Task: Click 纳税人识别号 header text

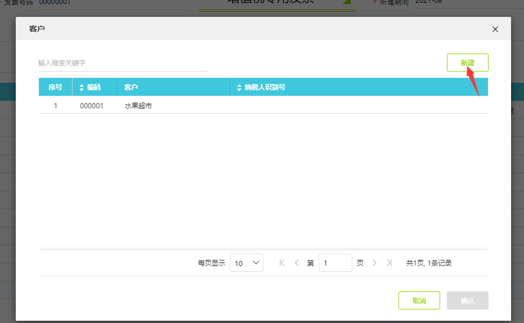Action: point(265,87)
